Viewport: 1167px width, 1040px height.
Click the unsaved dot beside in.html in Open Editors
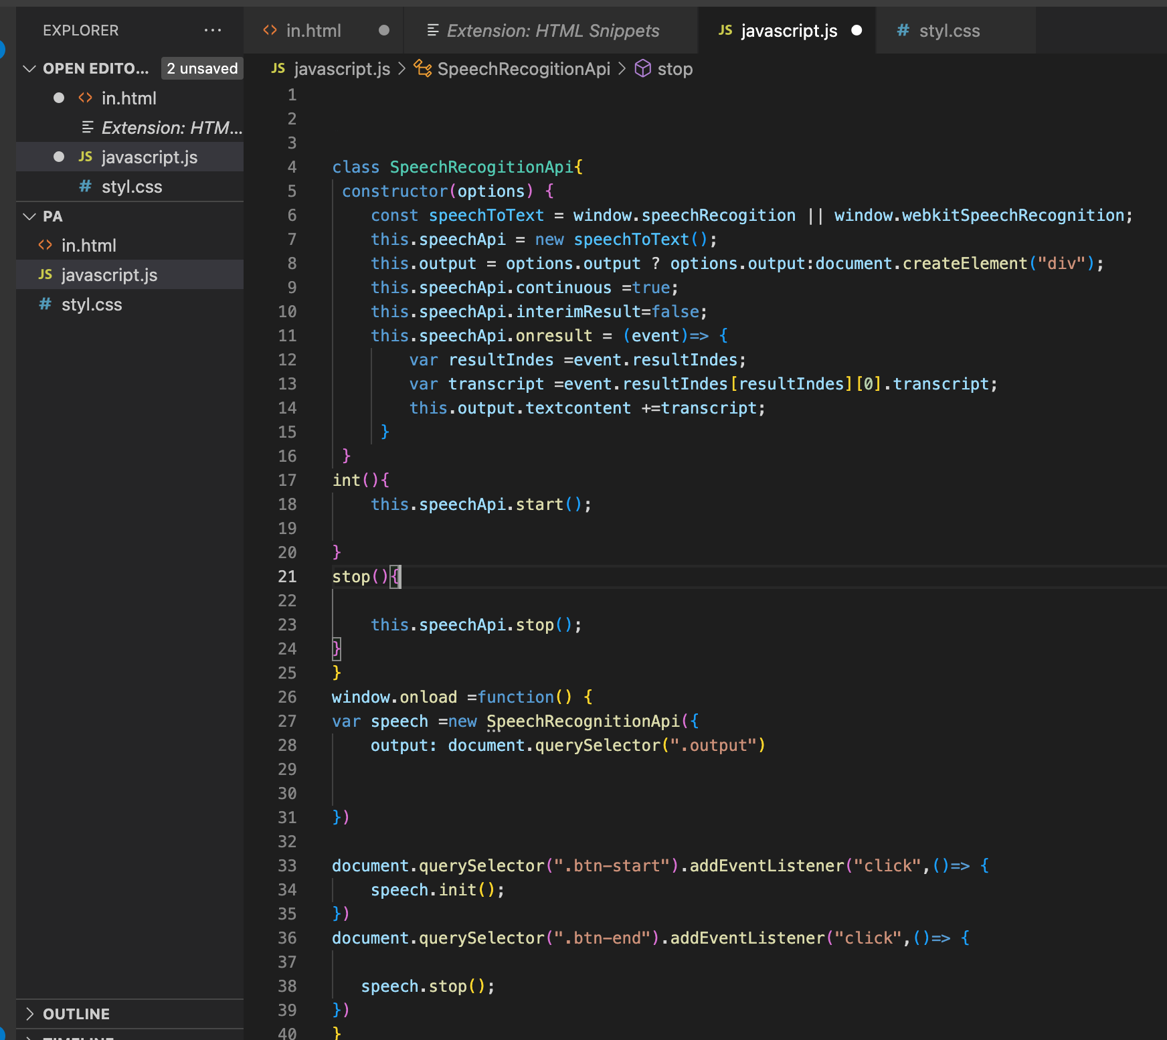coord(59,98)
